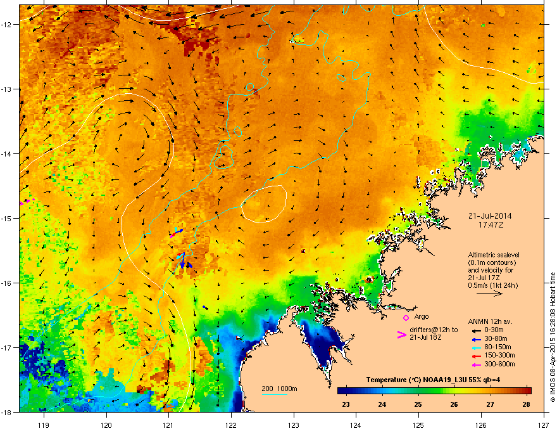This screenshot has width=557, height=431.
Task: Click the '300-600m' depth label
Action: [499, 364]
